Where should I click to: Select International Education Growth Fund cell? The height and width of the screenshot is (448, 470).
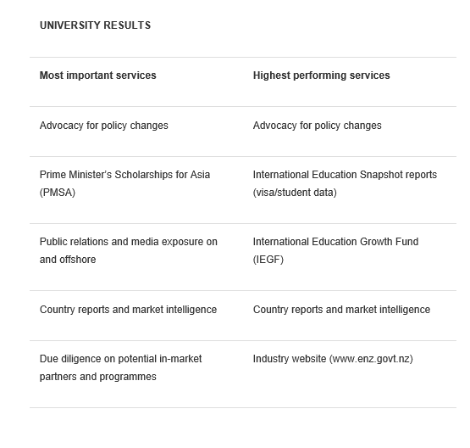[335, 250]
